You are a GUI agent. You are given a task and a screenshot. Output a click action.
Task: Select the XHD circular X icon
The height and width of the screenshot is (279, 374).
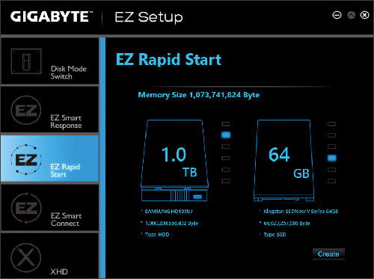(x=26, y=257)
